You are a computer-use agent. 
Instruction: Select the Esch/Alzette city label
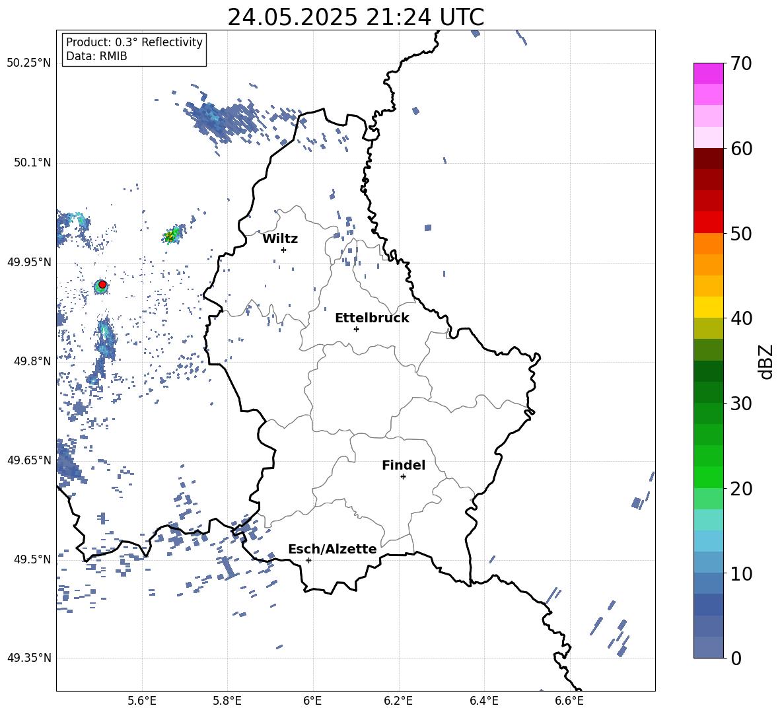coord(332,549)
